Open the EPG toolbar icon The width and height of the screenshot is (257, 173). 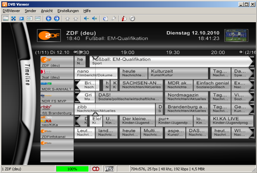coord(38,19)
